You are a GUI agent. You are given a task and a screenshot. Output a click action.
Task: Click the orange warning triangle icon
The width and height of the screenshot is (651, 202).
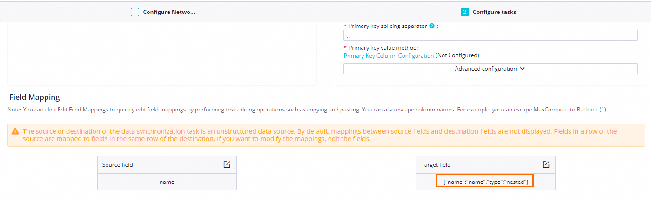[15, 131]
